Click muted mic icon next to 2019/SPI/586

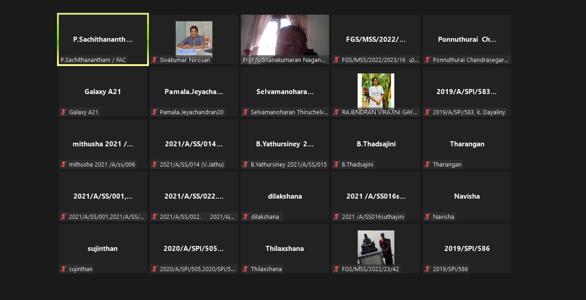click(x=428, y=269)
